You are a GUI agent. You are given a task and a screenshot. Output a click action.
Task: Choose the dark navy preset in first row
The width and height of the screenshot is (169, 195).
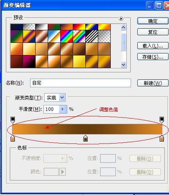point(17,27)
